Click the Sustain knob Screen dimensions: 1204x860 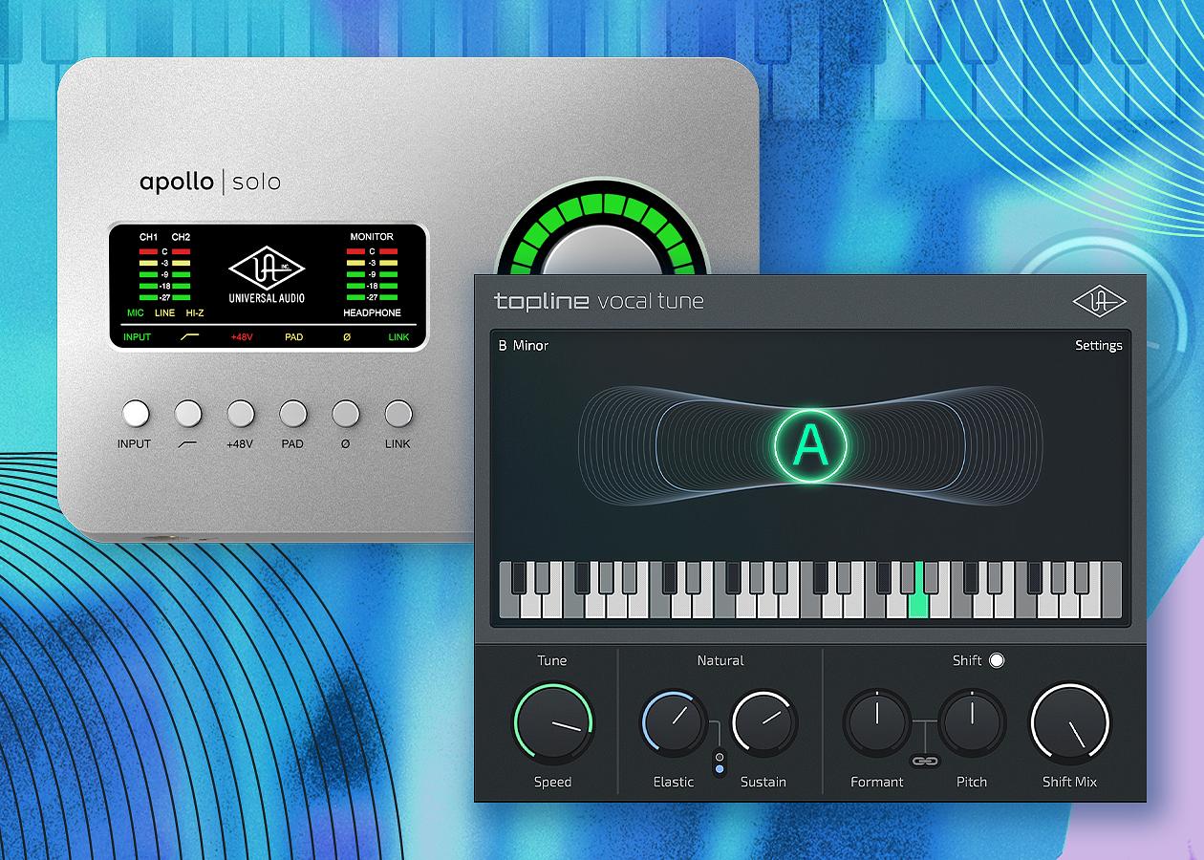763,722
